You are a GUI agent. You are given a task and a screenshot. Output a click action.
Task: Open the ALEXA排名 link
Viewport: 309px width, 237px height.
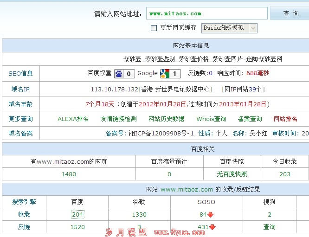(x=73, y=119)
